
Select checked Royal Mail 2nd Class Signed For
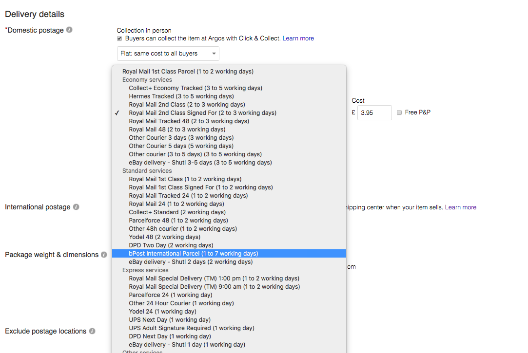[x=229, y=112]
